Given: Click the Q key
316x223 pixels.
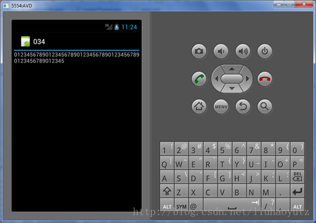Looking at the screenshot, I should tap(167, 163).
